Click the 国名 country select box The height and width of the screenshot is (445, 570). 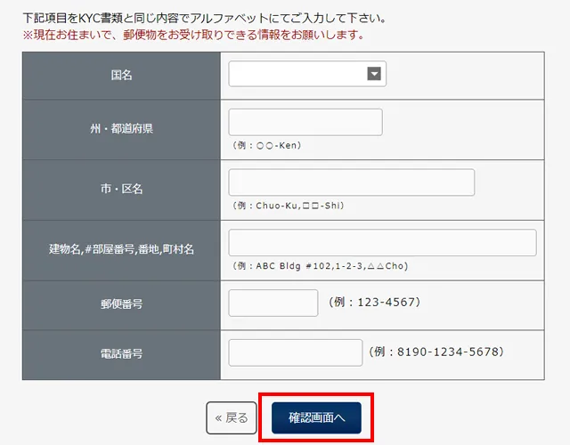coord(298,74)
